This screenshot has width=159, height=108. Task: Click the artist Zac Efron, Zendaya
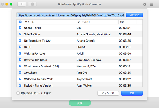click(89, 60)
